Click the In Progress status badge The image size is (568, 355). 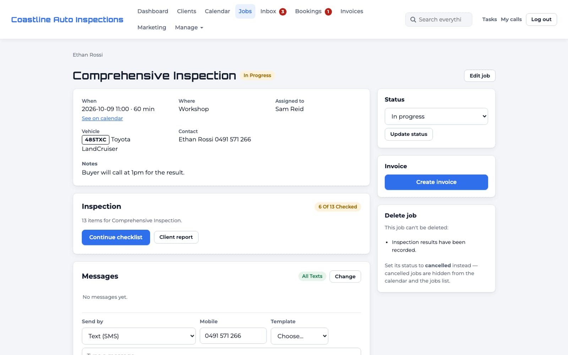point(257,75)
